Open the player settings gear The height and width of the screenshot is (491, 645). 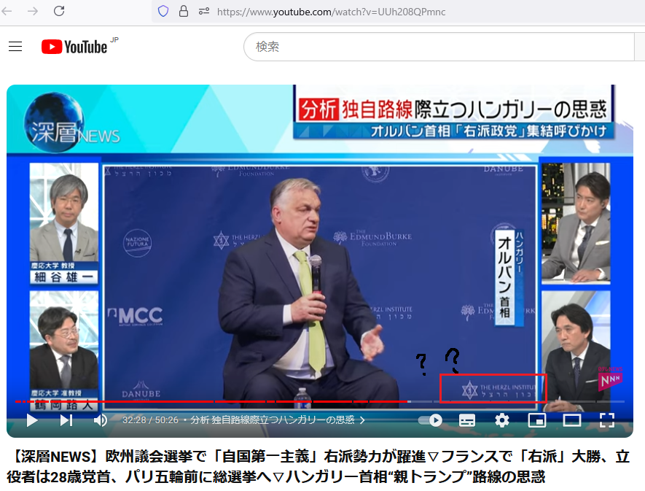[x=502, y=420]
